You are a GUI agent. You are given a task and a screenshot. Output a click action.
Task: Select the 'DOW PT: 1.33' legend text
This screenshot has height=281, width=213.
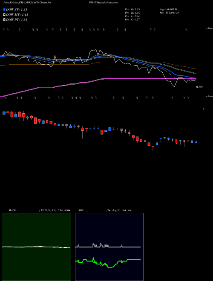point(17,20)
